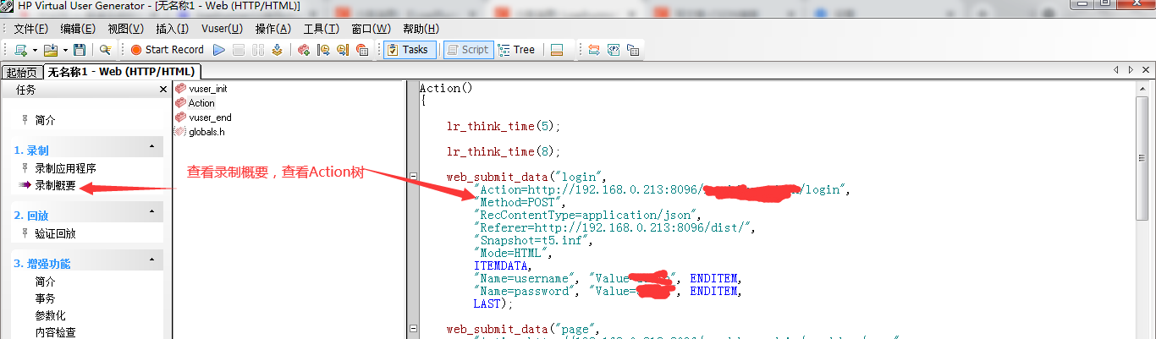The image size is (1156, 339).
Task: Click the lr_think_time(5); code line
Action: pos(504,126)
